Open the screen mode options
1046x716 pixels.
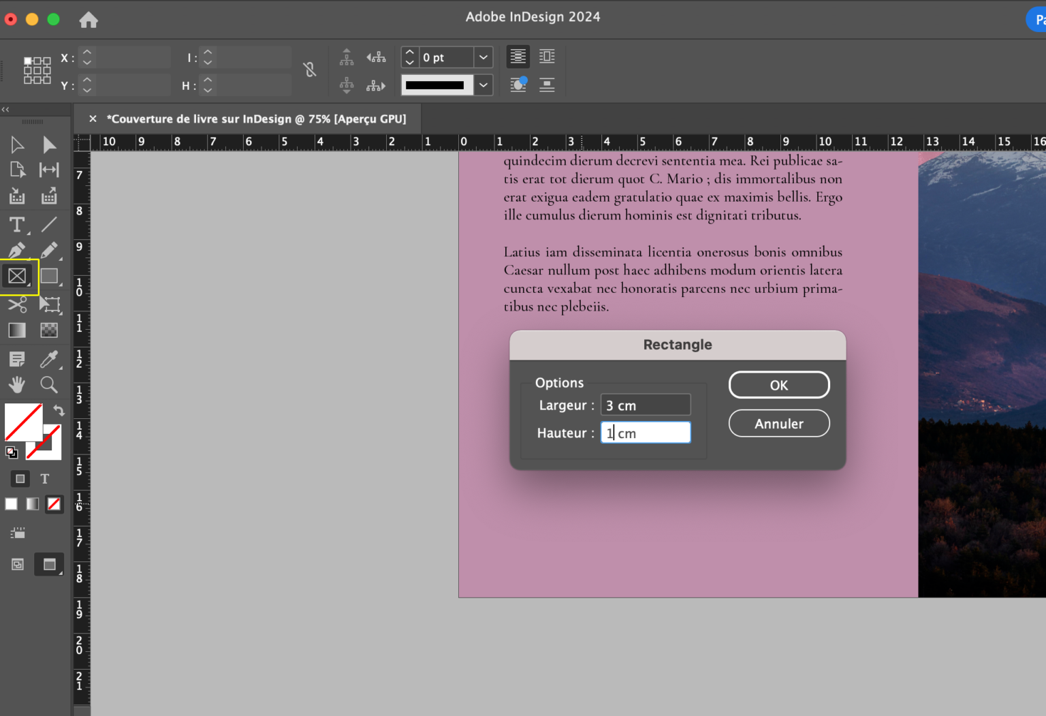(x=49, y=564)
